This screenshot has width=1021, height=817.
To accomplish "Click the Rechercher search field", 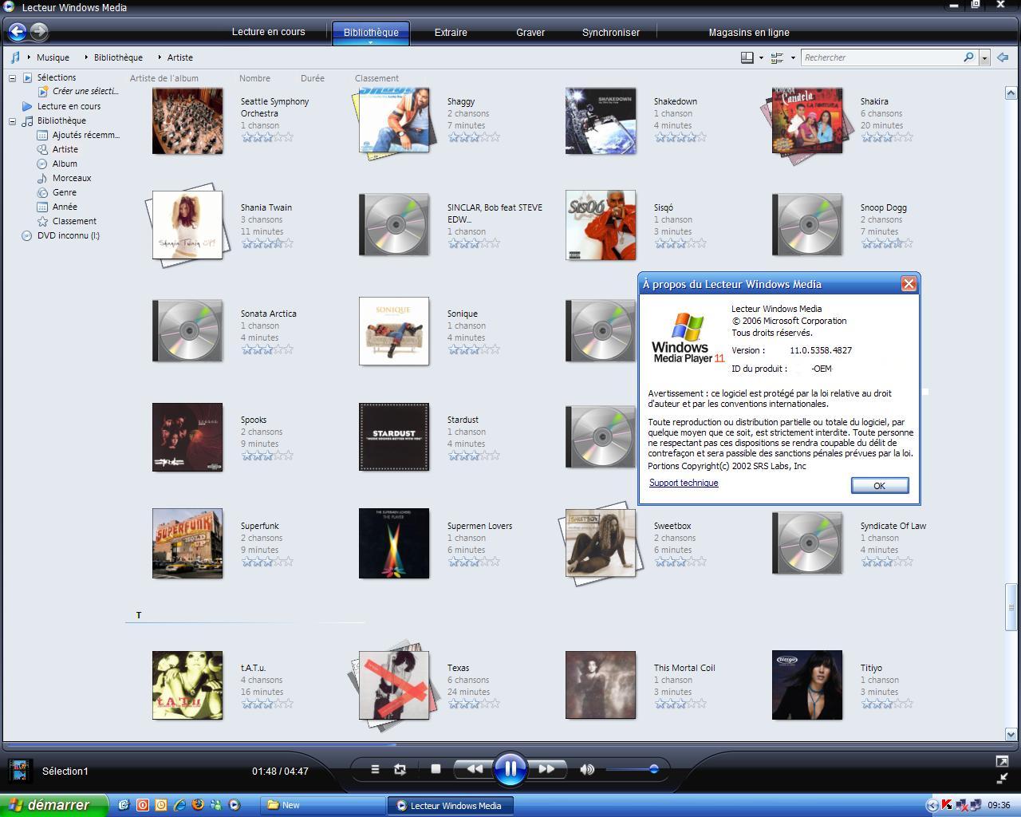I will click(881, 57).
